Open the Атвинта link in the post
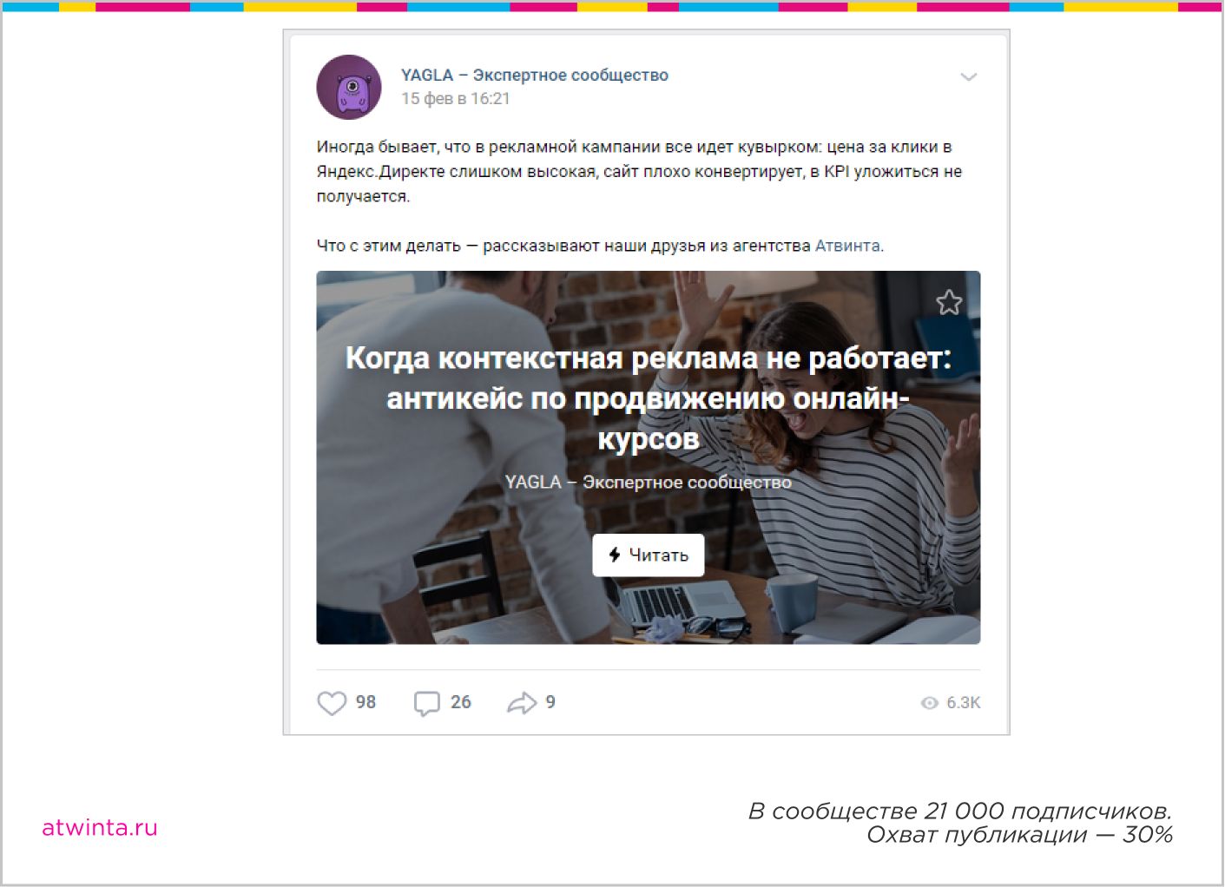Screen dimensions: 1225x887 click(x=847, y=246)
